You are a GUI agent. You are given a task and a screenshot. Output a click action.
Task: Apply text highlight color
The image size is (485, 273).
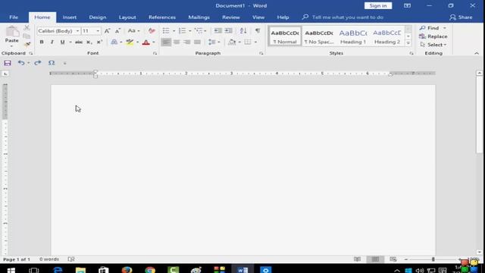130,42
